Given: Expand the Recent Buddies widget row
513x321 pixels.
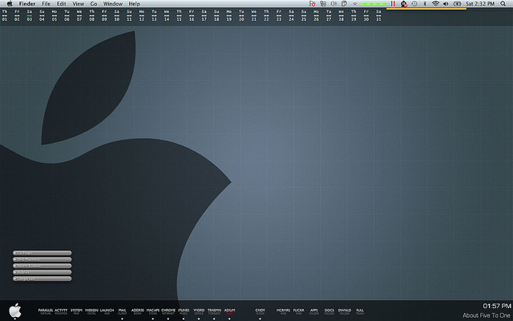Looking at the screenshot, I should pos(42,266).
